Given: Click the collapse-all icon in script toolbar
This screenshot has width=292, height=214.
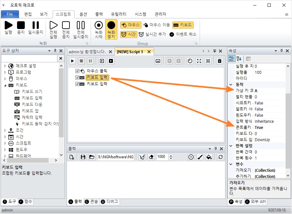Looking at the screenshot, I should point(208,61).
